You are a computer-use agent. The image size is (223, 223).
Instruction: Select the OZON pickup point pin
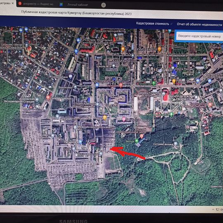click(x=74, y=149)
